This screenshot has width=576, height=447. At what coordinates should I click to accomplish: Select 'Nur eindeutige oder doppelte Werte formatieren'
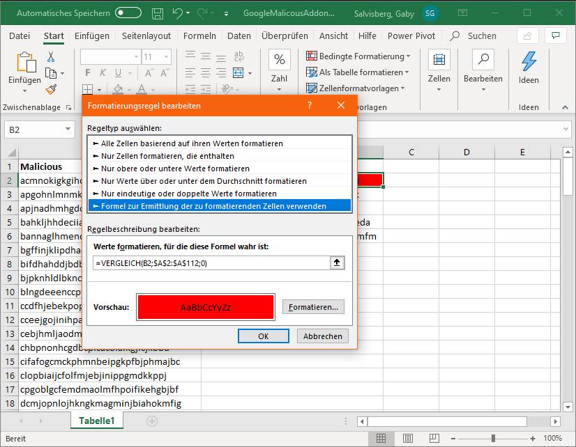coord(188,194)
